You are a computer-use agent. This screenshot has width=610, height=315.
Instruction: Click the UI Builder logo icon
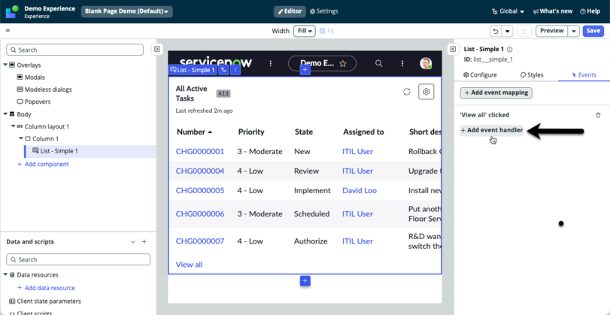(x=12, y=12)
